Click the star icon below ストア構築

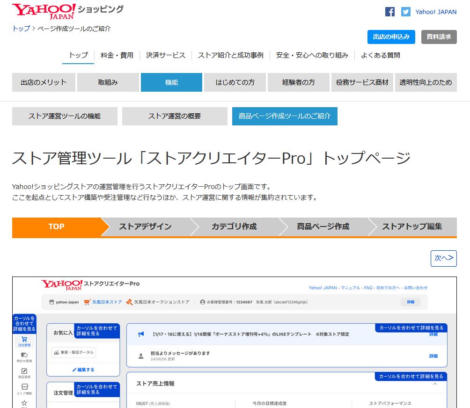click(25, 402)
